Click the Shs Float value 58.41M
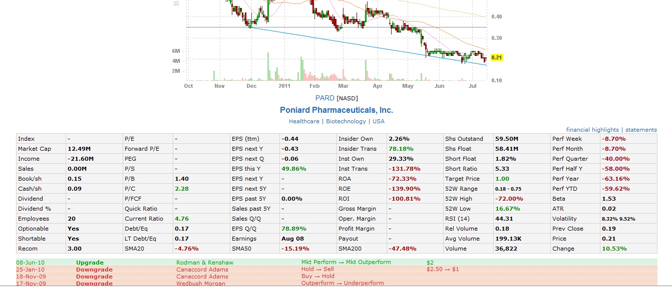 507,149
